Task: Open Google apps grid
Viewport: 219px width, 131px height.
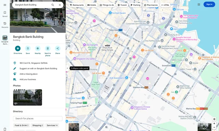Action: tap(199, 4)
